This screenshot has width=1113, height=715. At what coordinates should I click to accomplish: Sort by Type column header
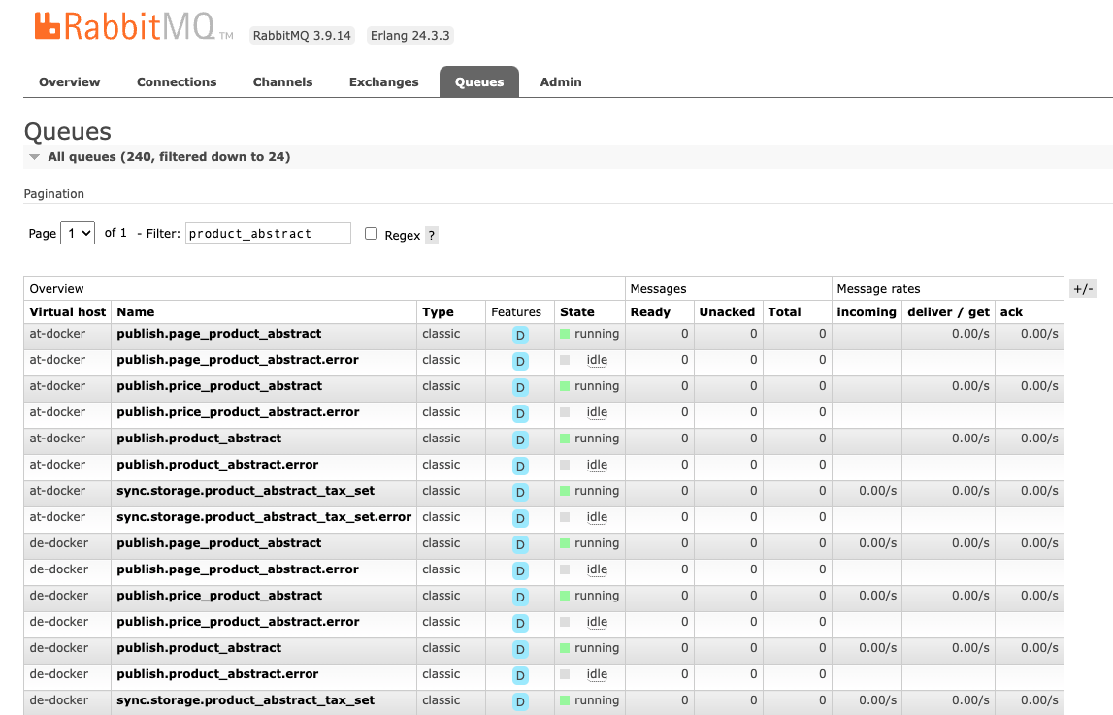point(438,312)
